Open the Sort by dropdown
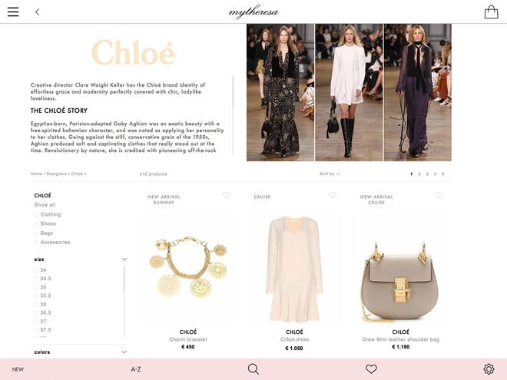Image resolution: width=507 pixels, height=380 pixels. click(330, 173)
